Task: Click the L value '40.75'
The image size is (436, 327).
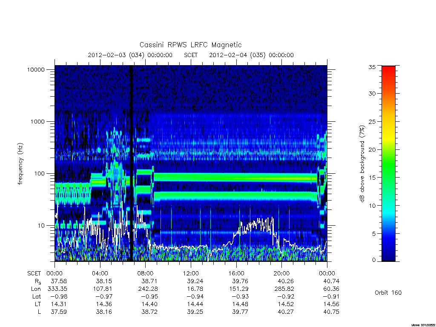Action: 331,312
